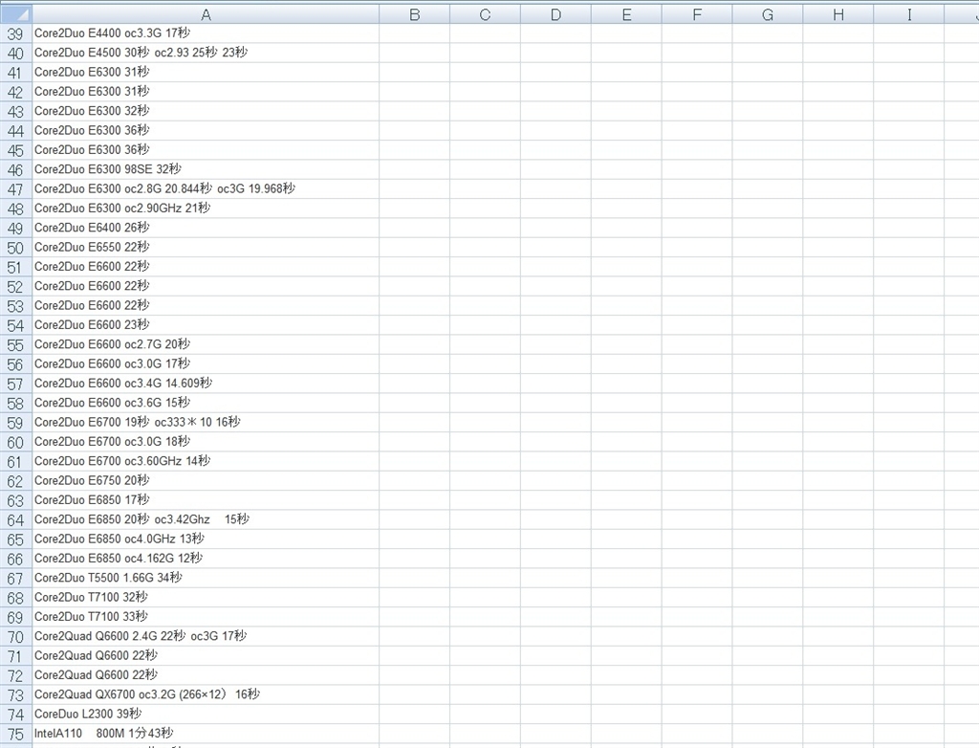Select column D header
The width and height of the screenshot is (979, 748).
(x=555, y=14)
